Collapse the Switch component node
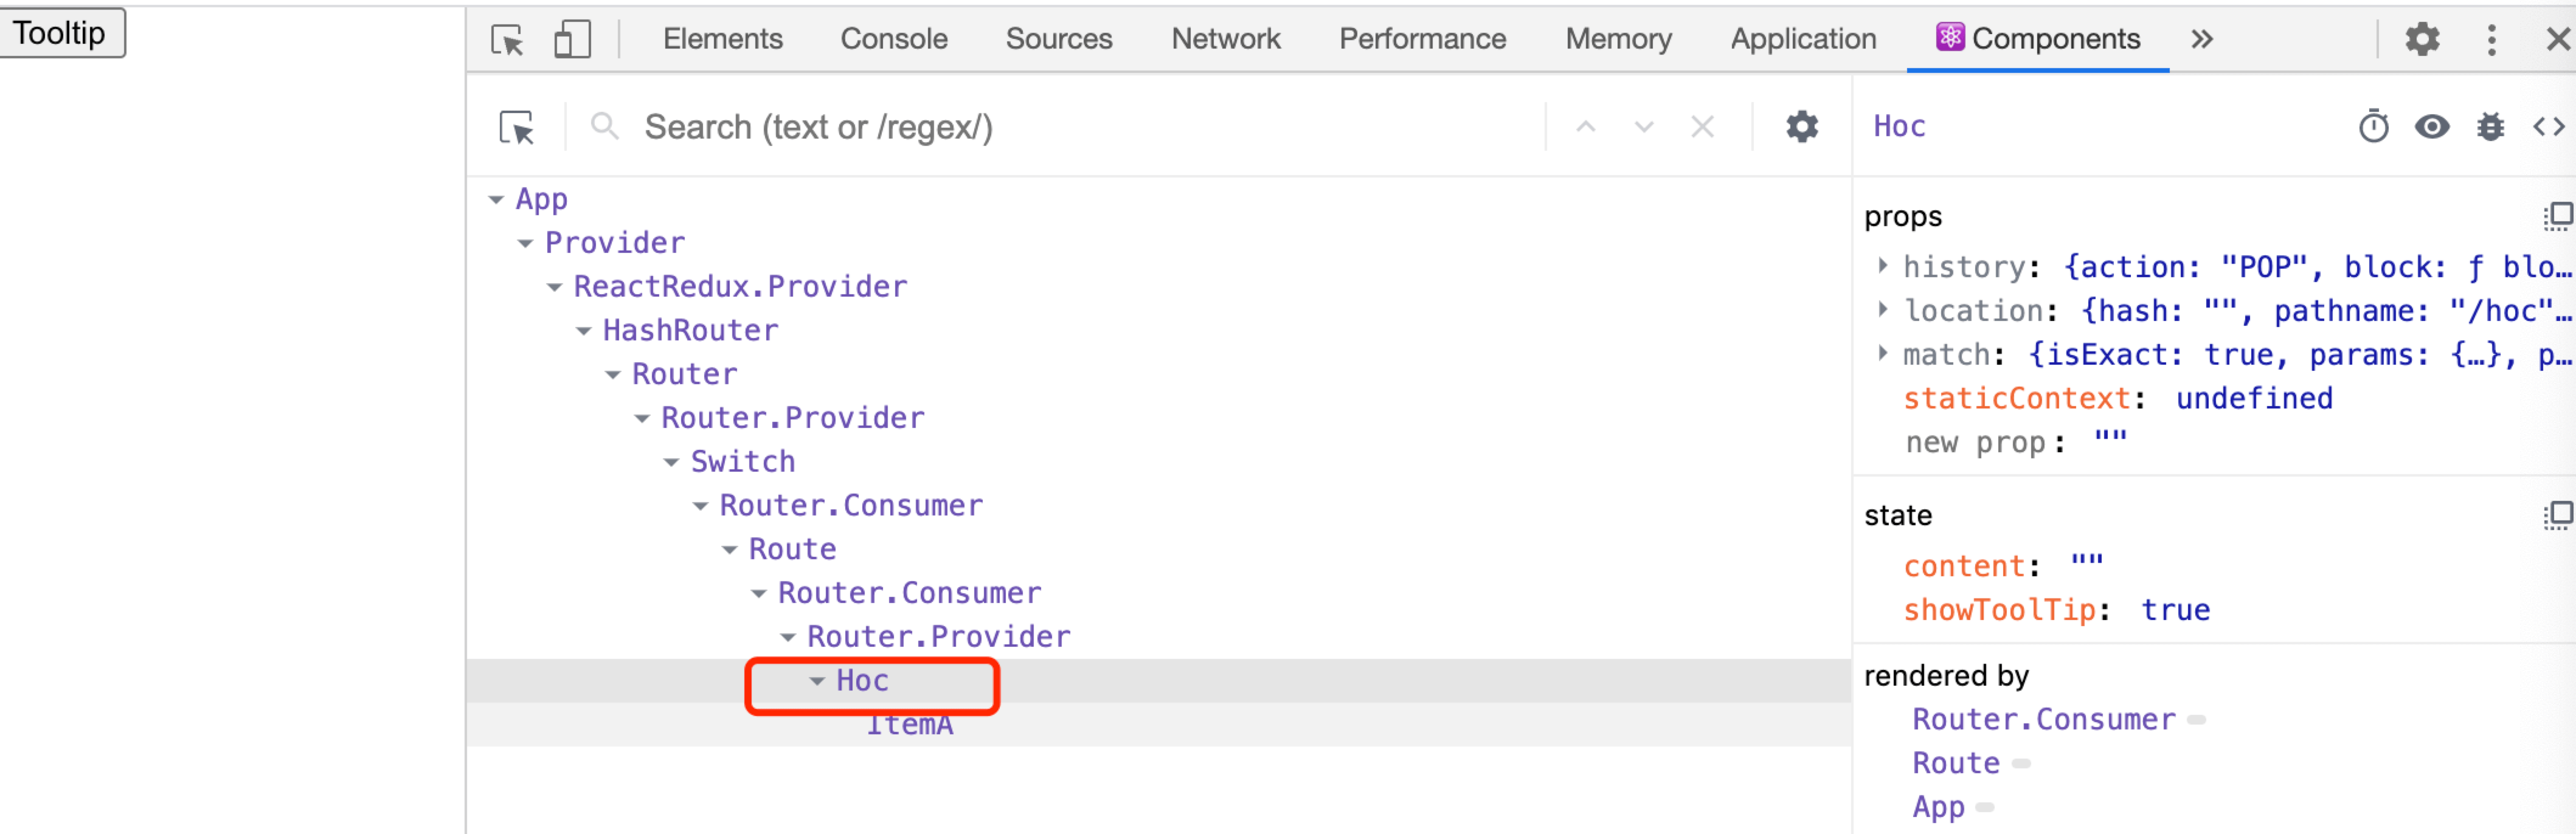Image resolution: width=2576 pixels, height=834 pixels. (671, 462)
